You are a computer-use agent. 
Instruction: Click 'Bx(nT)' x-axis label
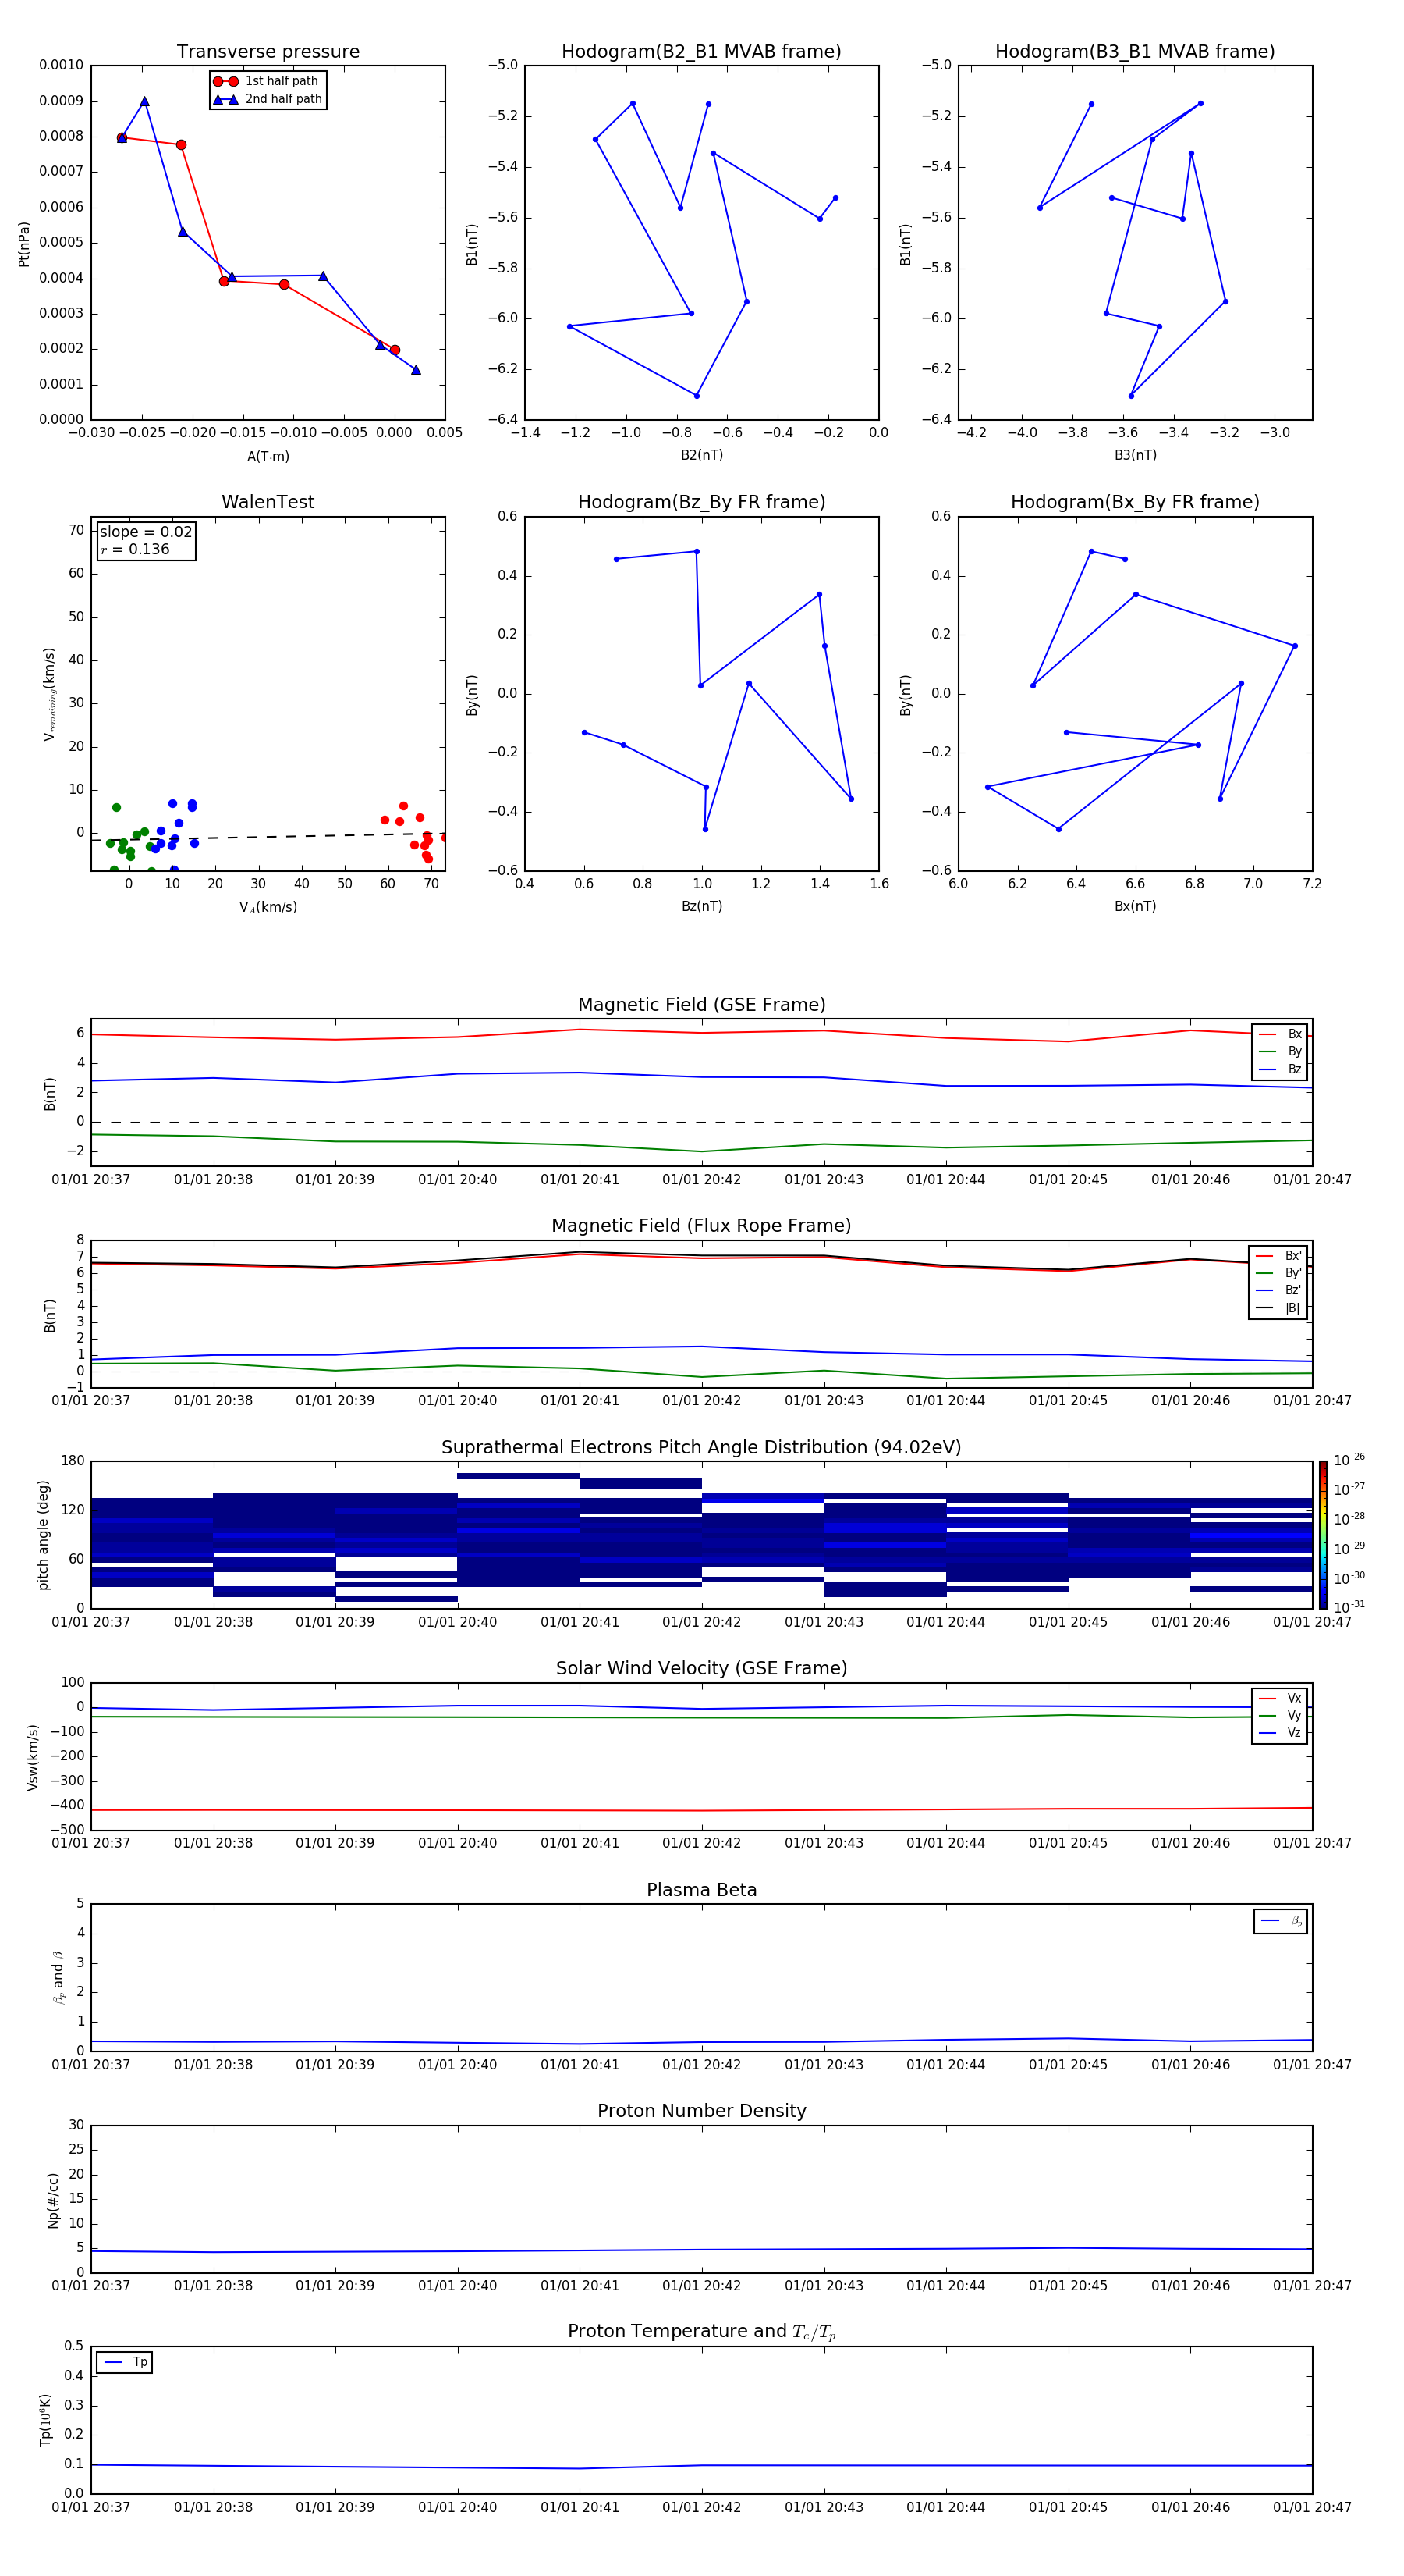pos(1135,906)
